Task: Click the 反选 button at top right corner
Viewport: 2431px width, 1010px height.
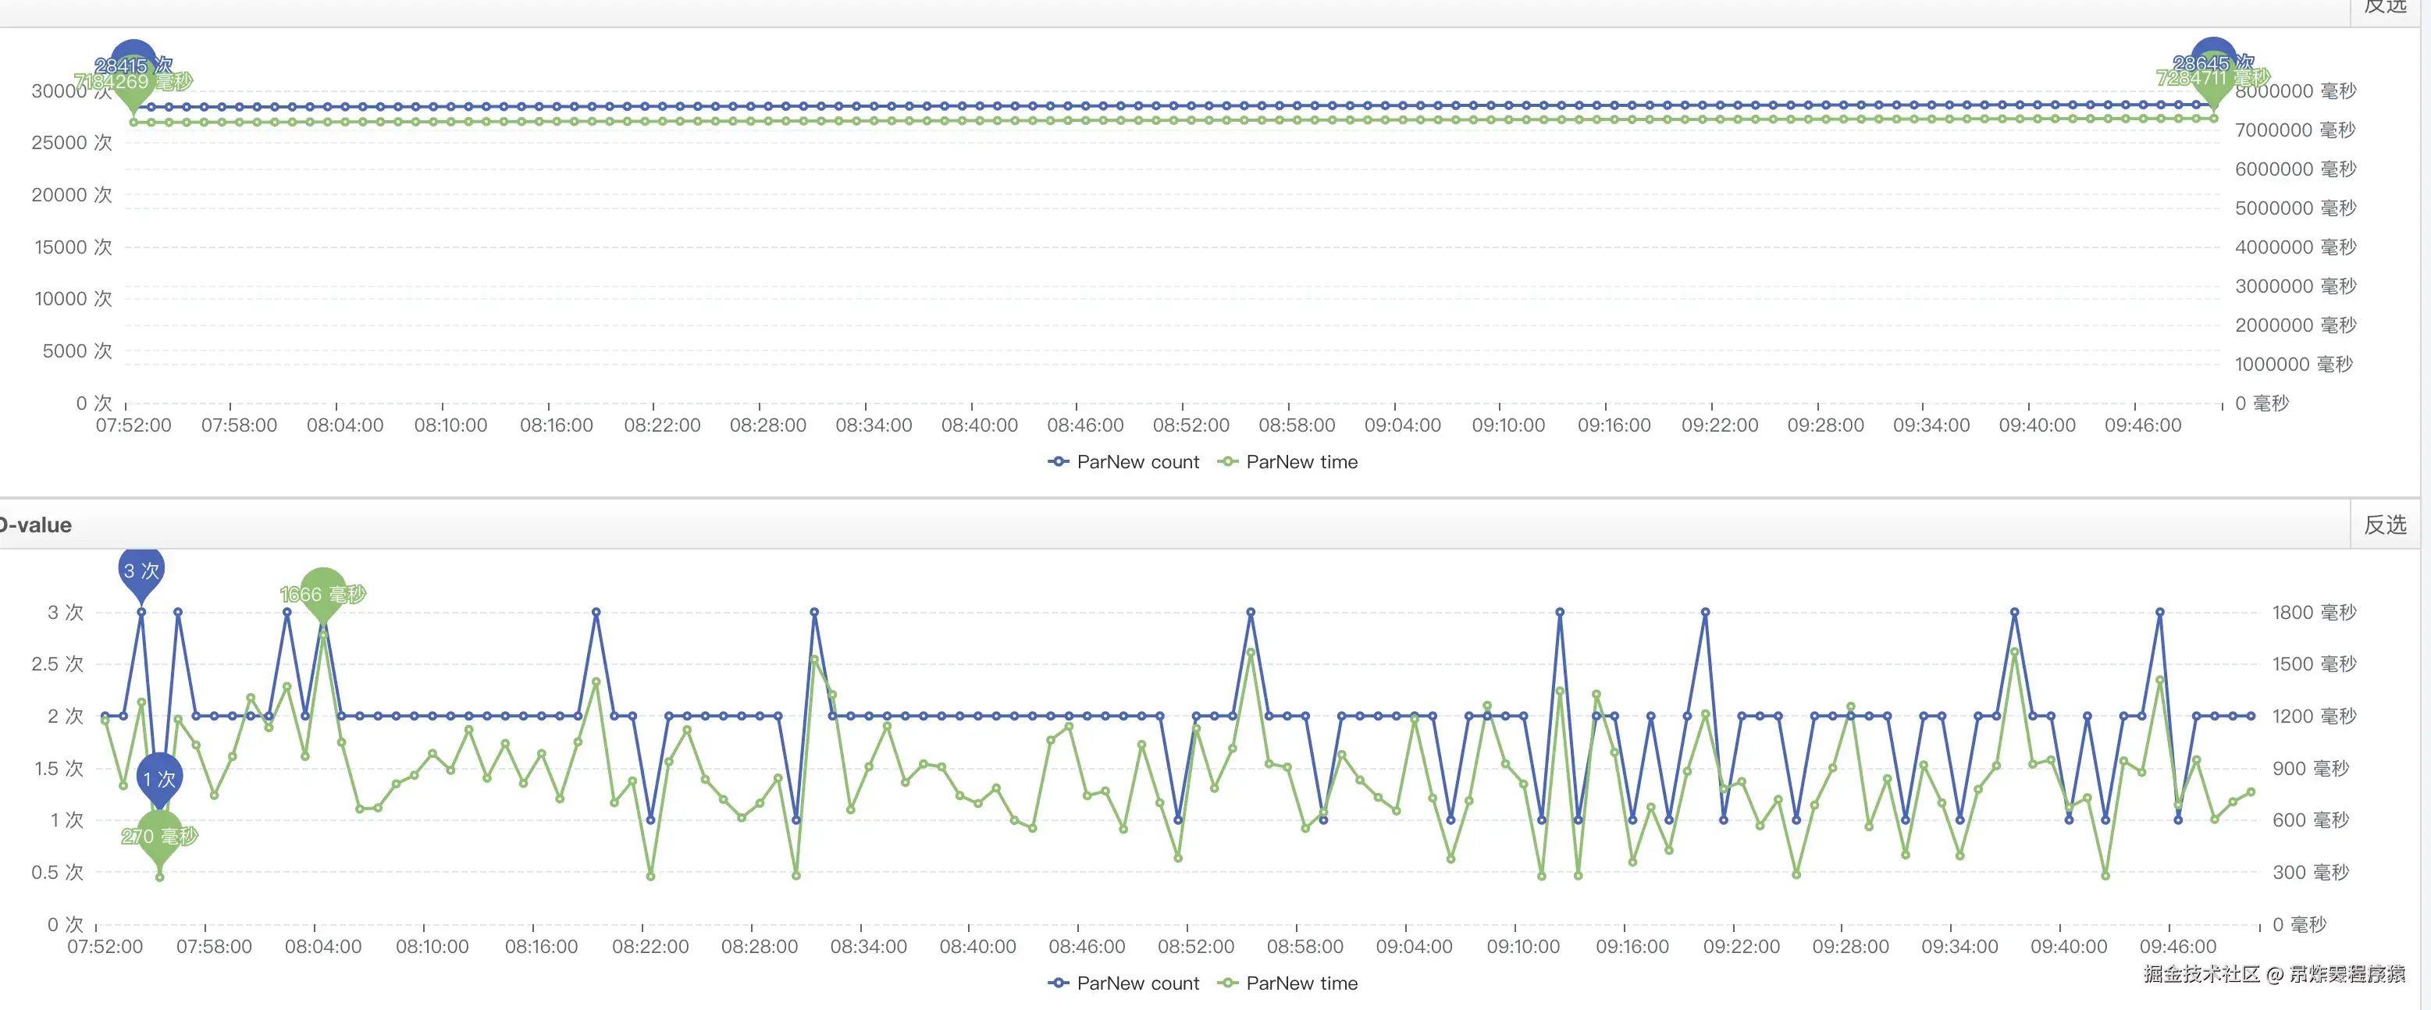Action: [x=2385, y=8]
